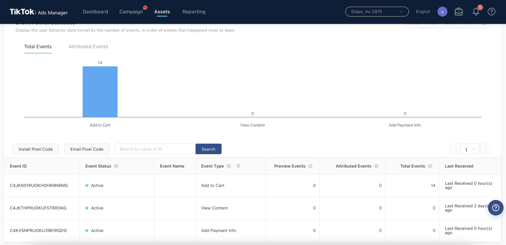Click the Preview Events info icon
This screenshot has height=245, width=506.
click(310, 166)
